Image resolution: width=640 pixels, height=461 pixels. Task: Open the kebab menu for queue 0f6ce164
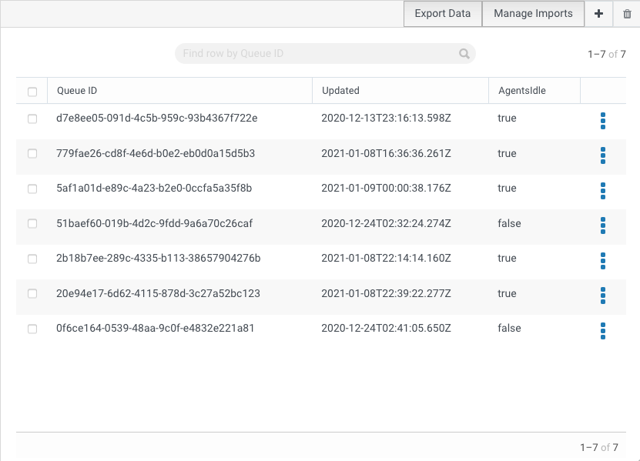click(x=602, y=331)
